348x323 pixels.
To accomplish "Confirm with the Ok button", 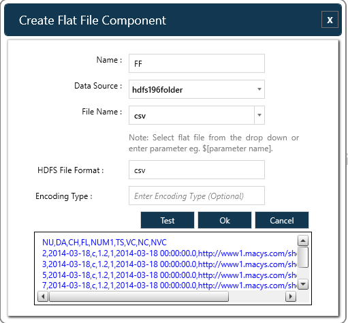I will pyautogui.click(x=225, y=220).
